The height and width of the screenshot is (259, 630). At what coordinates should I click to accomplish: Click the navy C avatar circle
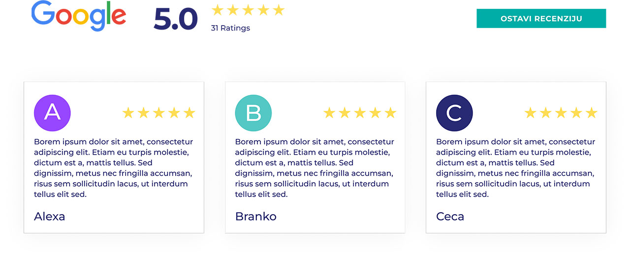(454, 113)
